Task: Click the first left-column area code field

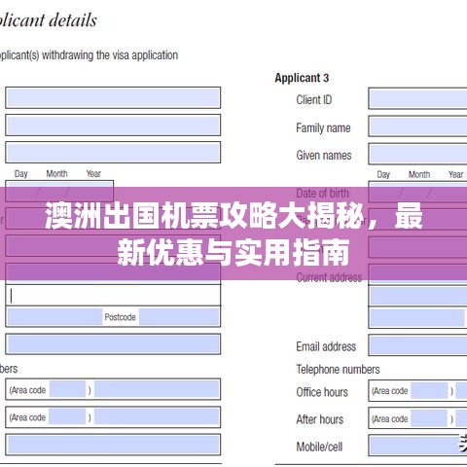Action: click(x=67, y=389)
